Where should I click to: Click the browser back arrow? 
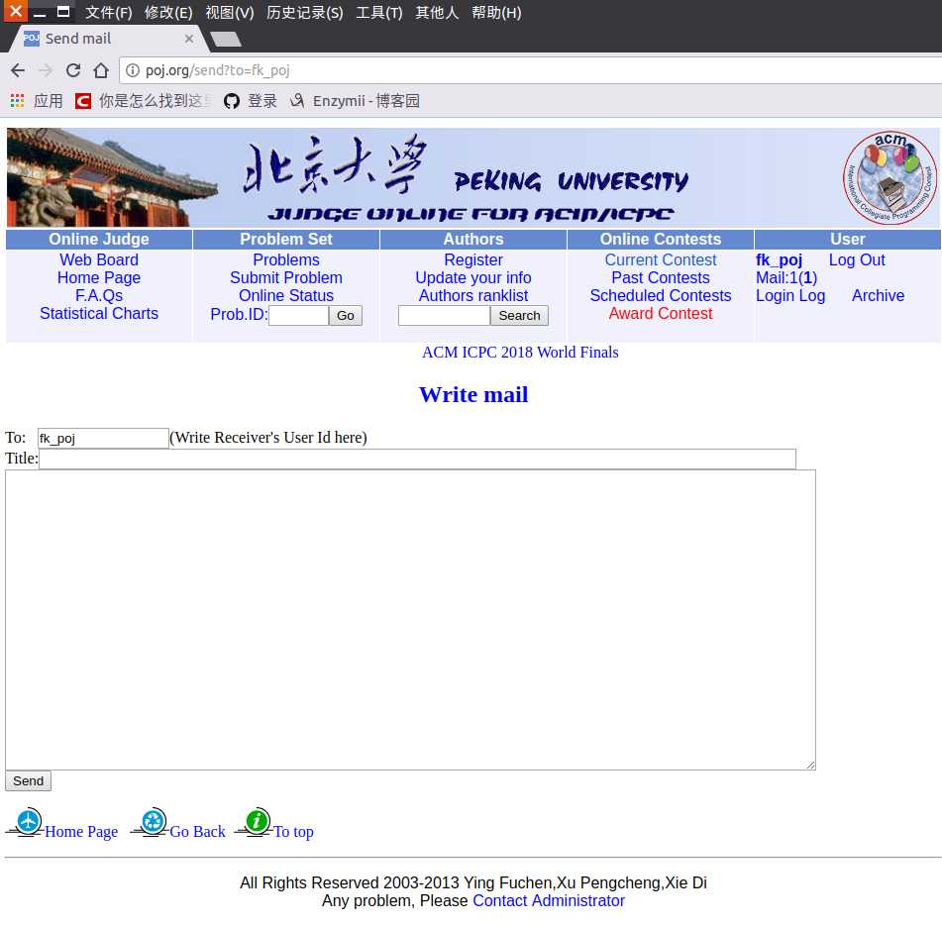click(18, 70)
